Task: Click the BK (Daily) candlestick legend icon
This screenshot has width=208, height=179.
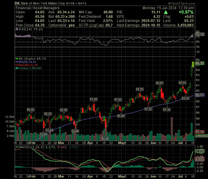Action: (17, 58)
